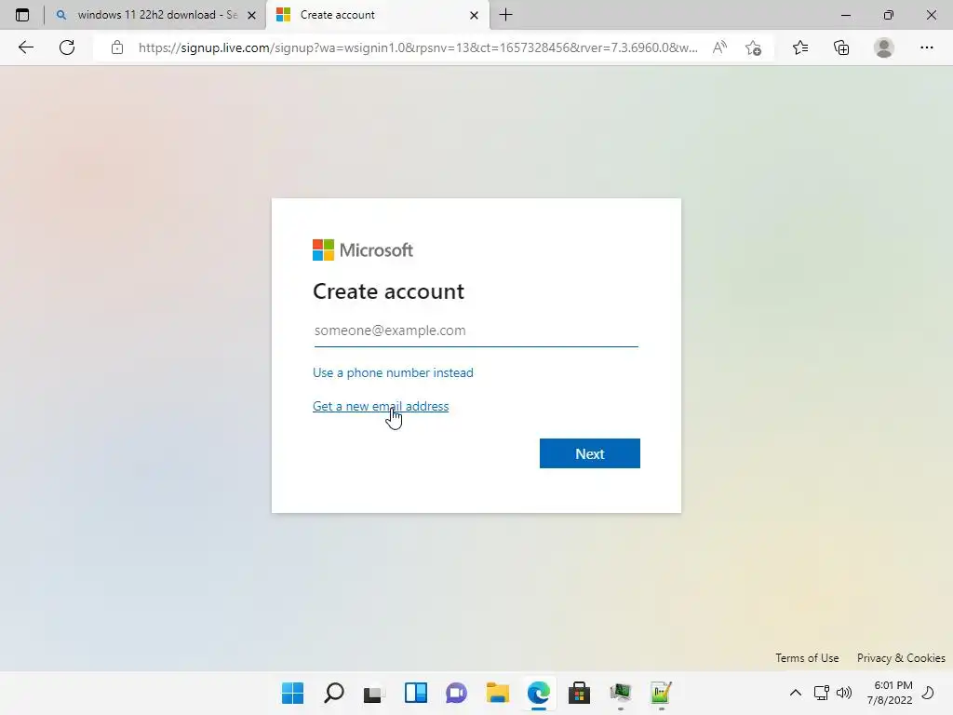Open the Windows Start menu
Viewport: 953px width, 715px height.
coord(292,693)
